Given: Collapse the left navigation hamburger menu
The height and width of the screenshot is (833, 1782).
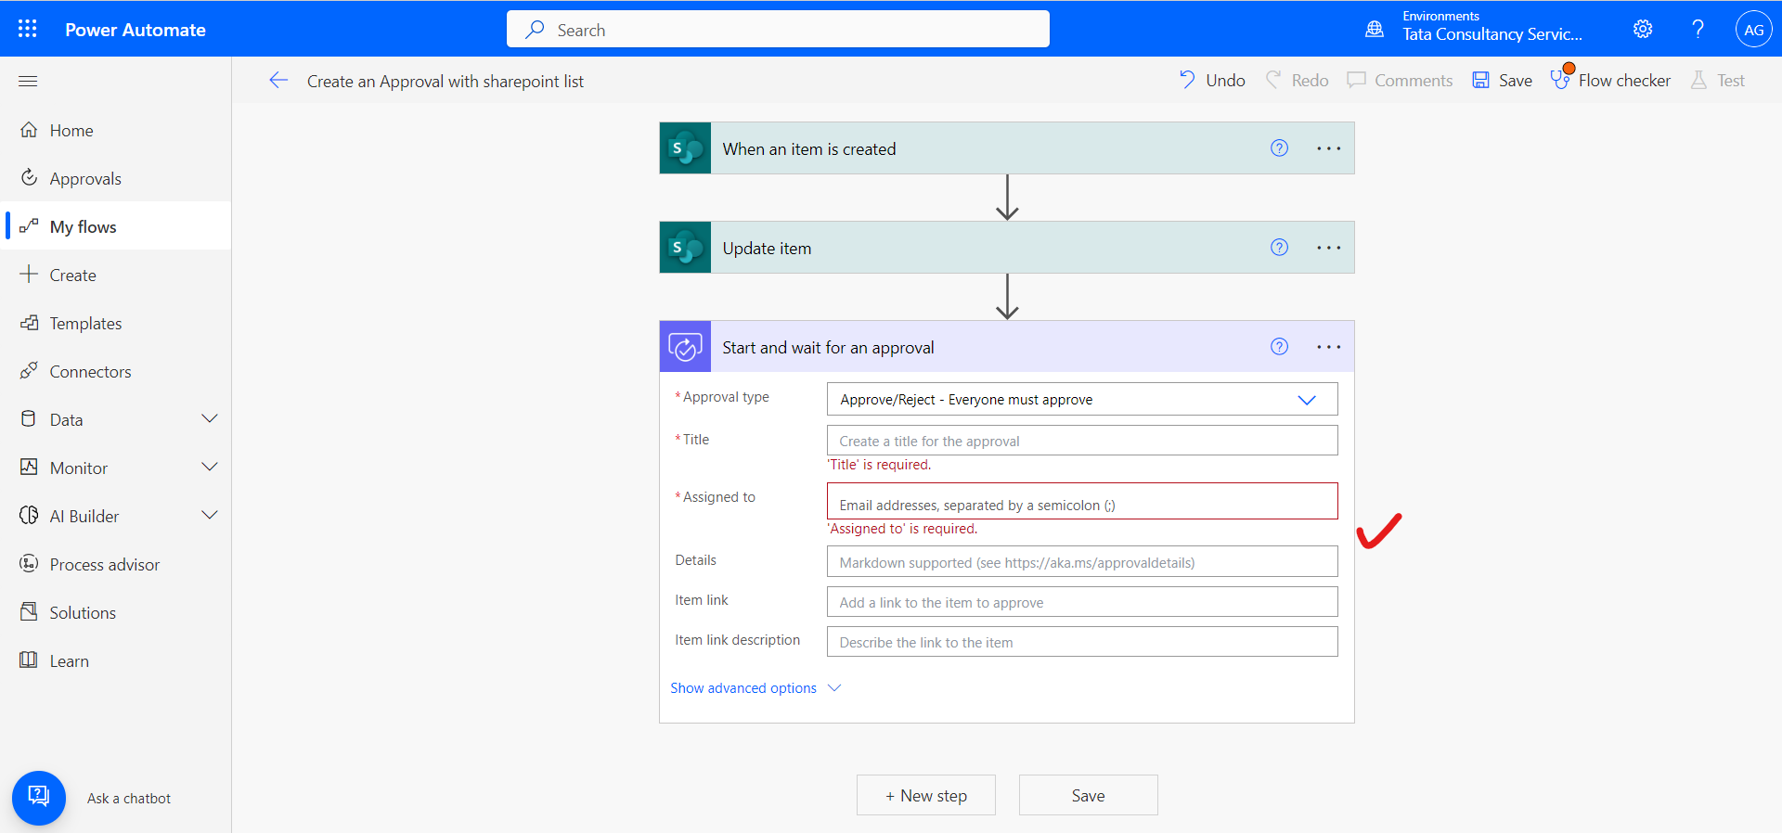Looking at the screenshot, I should [28, 82].
